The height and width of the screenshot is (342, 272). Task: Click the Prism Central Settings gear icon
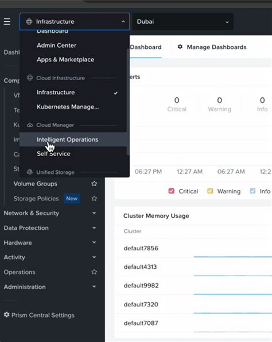[7, 315]
